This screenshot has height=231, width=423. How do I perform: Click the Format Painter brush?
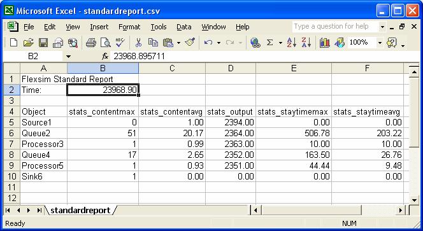190,43
